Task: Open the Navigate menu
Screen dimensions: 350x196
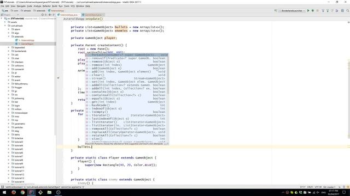Action: [21, 6]
